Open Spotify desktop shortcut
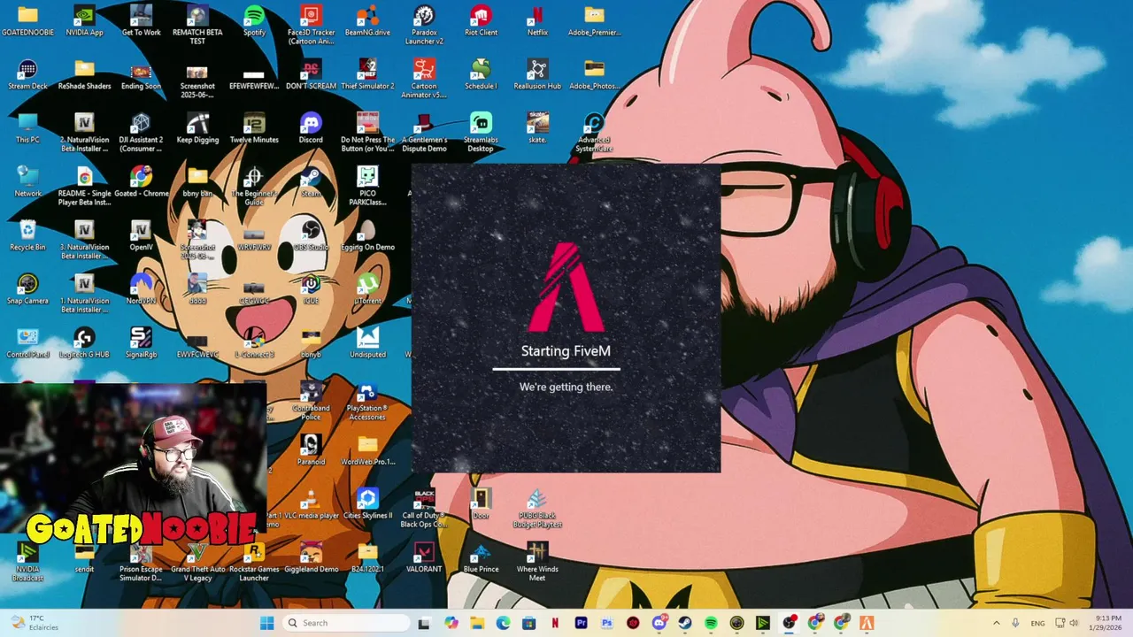The image size is (1133, 637). [x=254, y=20]
